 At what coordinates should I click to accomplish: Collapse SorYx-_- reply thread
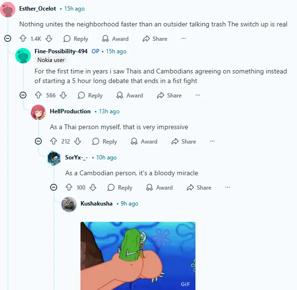(x=54, y=187)
